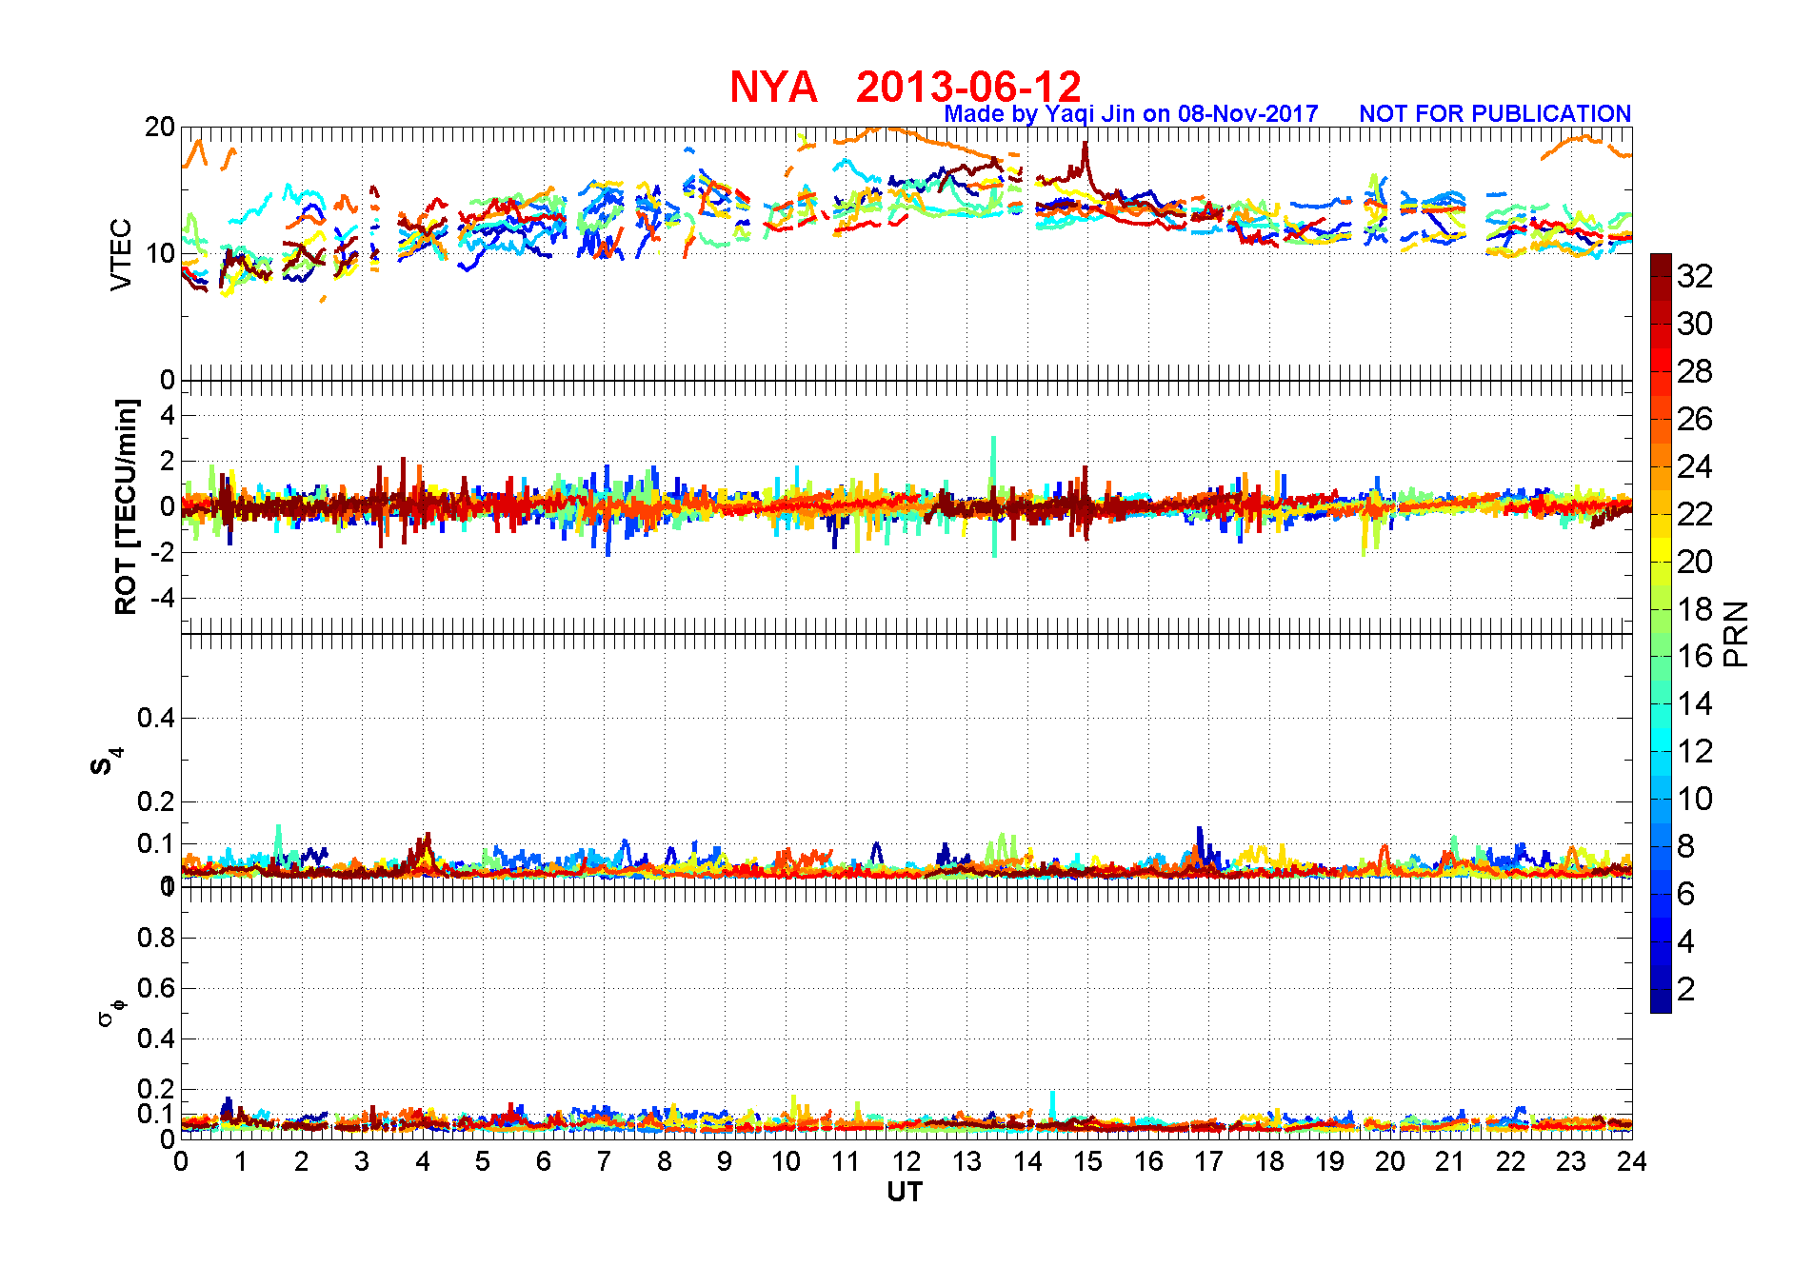Click the sigma phi axis tick 0.6
Screen dimensions: 1813x1266
coord(156,988)
